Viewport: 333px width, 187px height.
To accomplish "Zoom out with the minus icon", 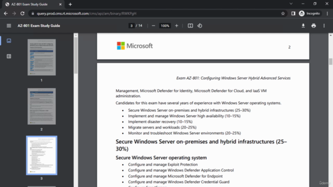I will [153, 25].
